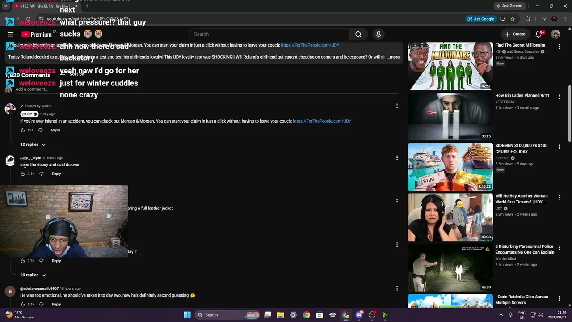Screen dimensions: 572x322
Task: Open 'How Bin Laden Planned 9/11' thumbnail
Action: pos(450,116)
